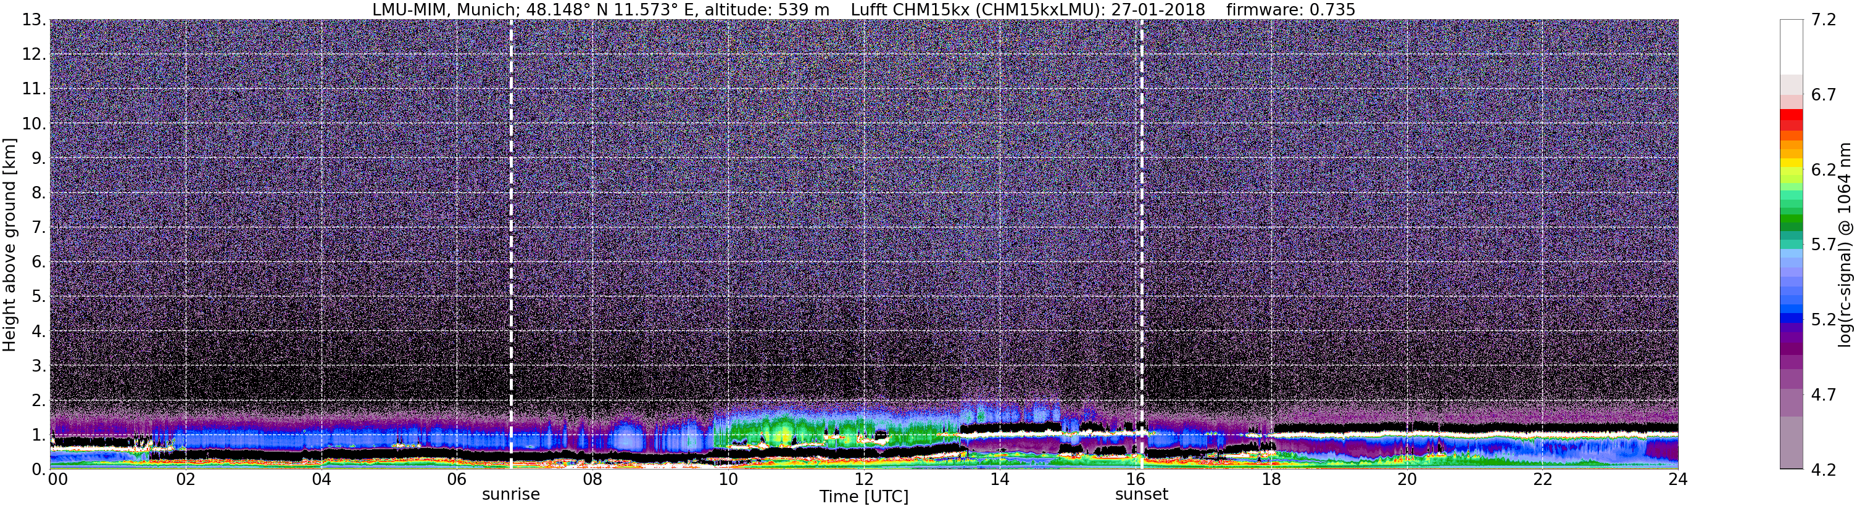
Task: Click the 0. height tick label
Action: [x=39, y=470]
